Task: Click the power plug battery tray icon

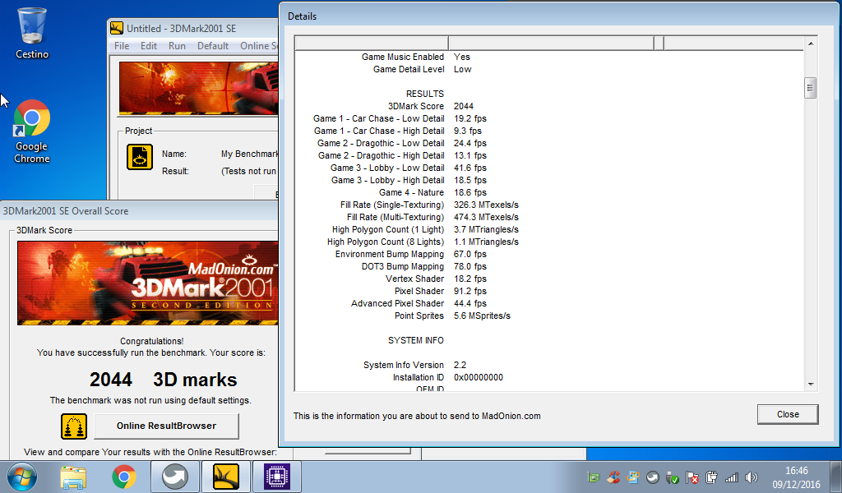Action: (711, 477)
